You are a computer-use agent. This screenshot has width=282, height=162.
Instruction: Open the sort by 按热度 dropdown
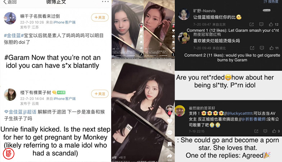tap(270, 1)
